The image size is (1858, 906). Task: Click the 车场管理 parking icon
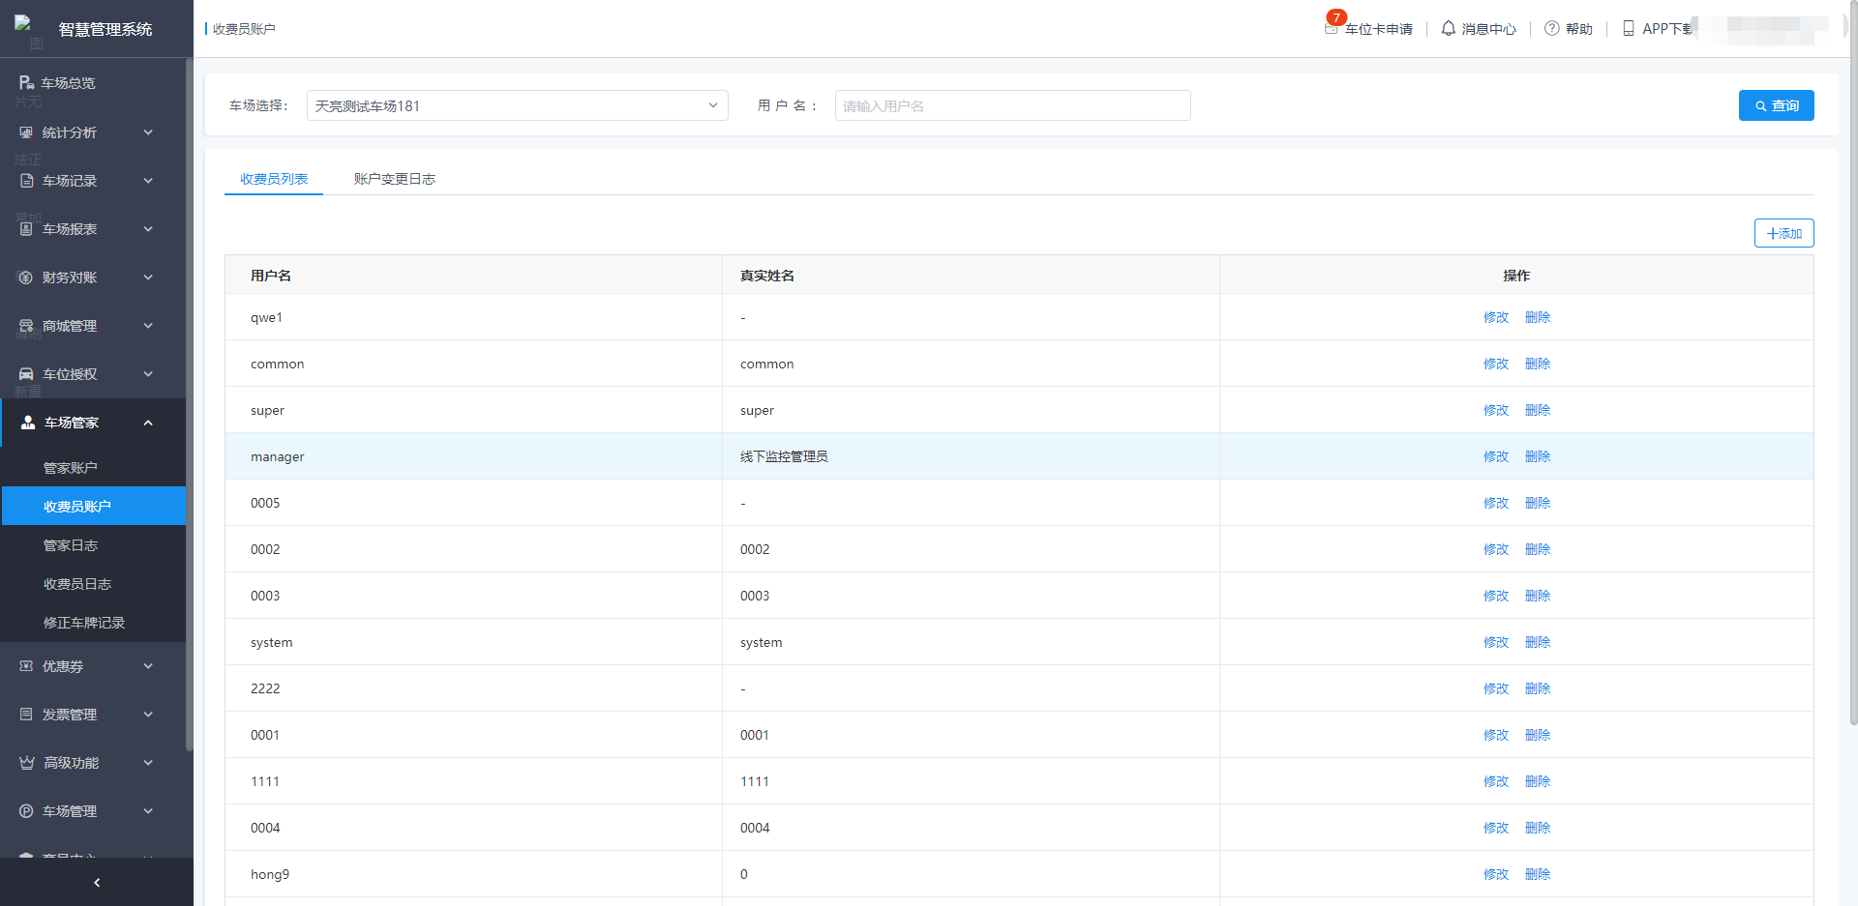(26, 811)
